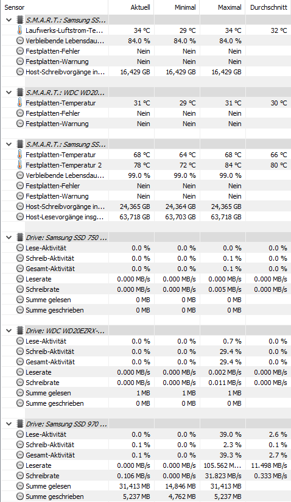Collapse the Drive: WDC WD20EZRX section
Screen dimensions: 291x502
click(x=9, y=331)
